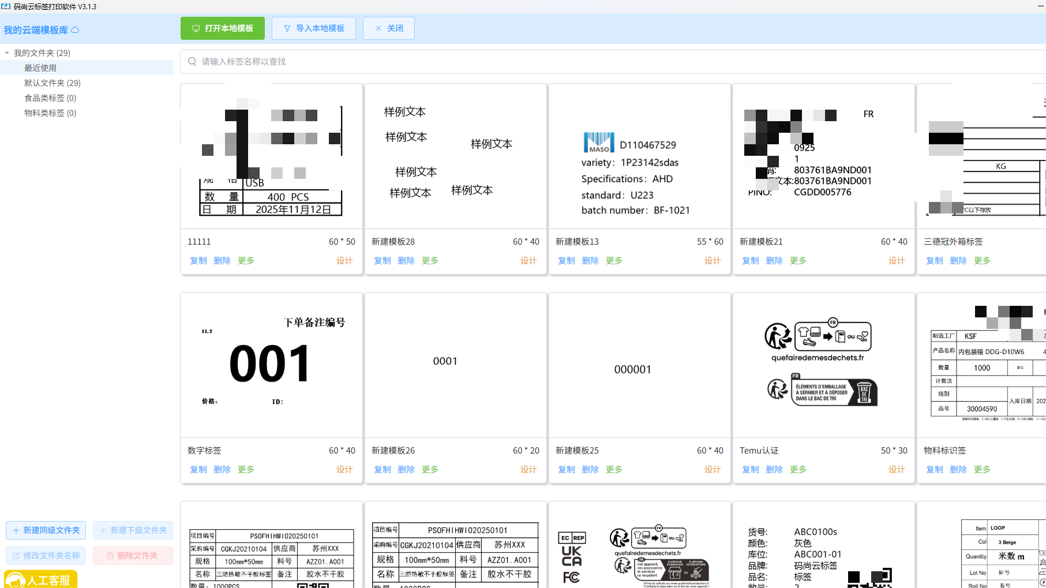
Task: Select 食品类标签 (0) folder
Action: point(50,98)
